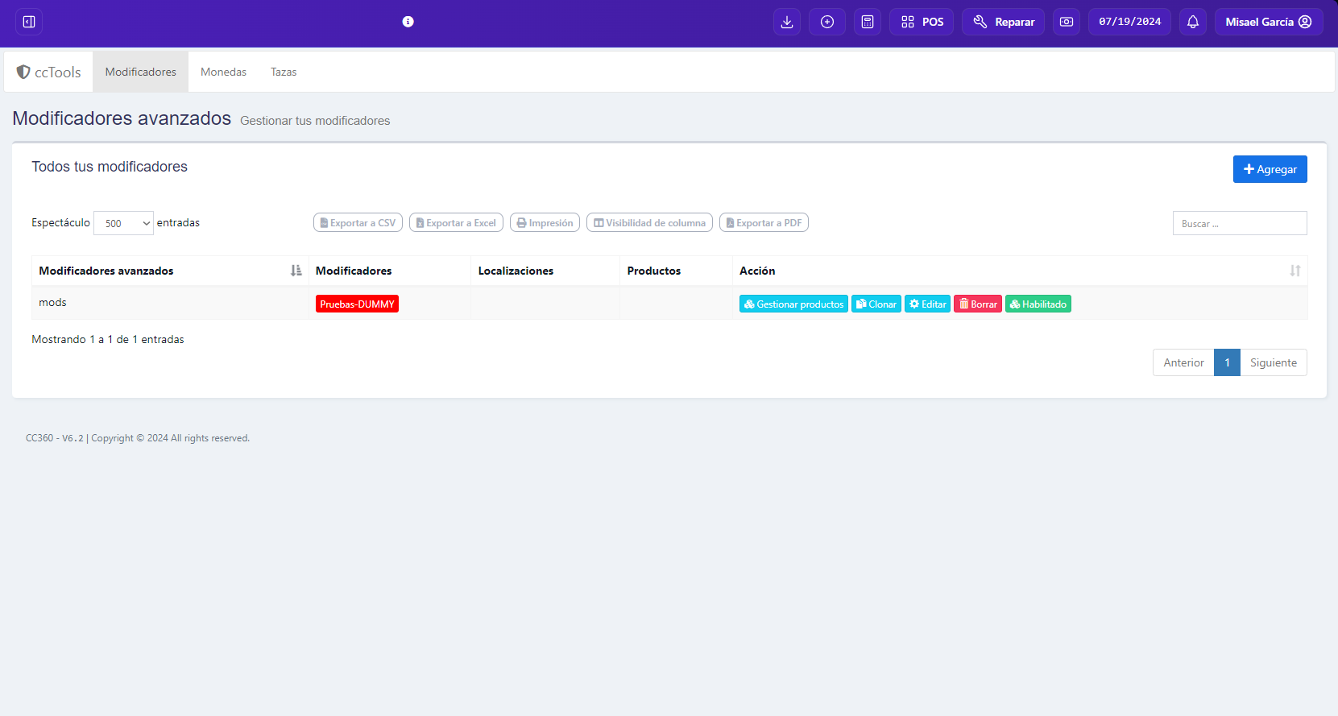Click Clonar for mods row

point(876,304)
